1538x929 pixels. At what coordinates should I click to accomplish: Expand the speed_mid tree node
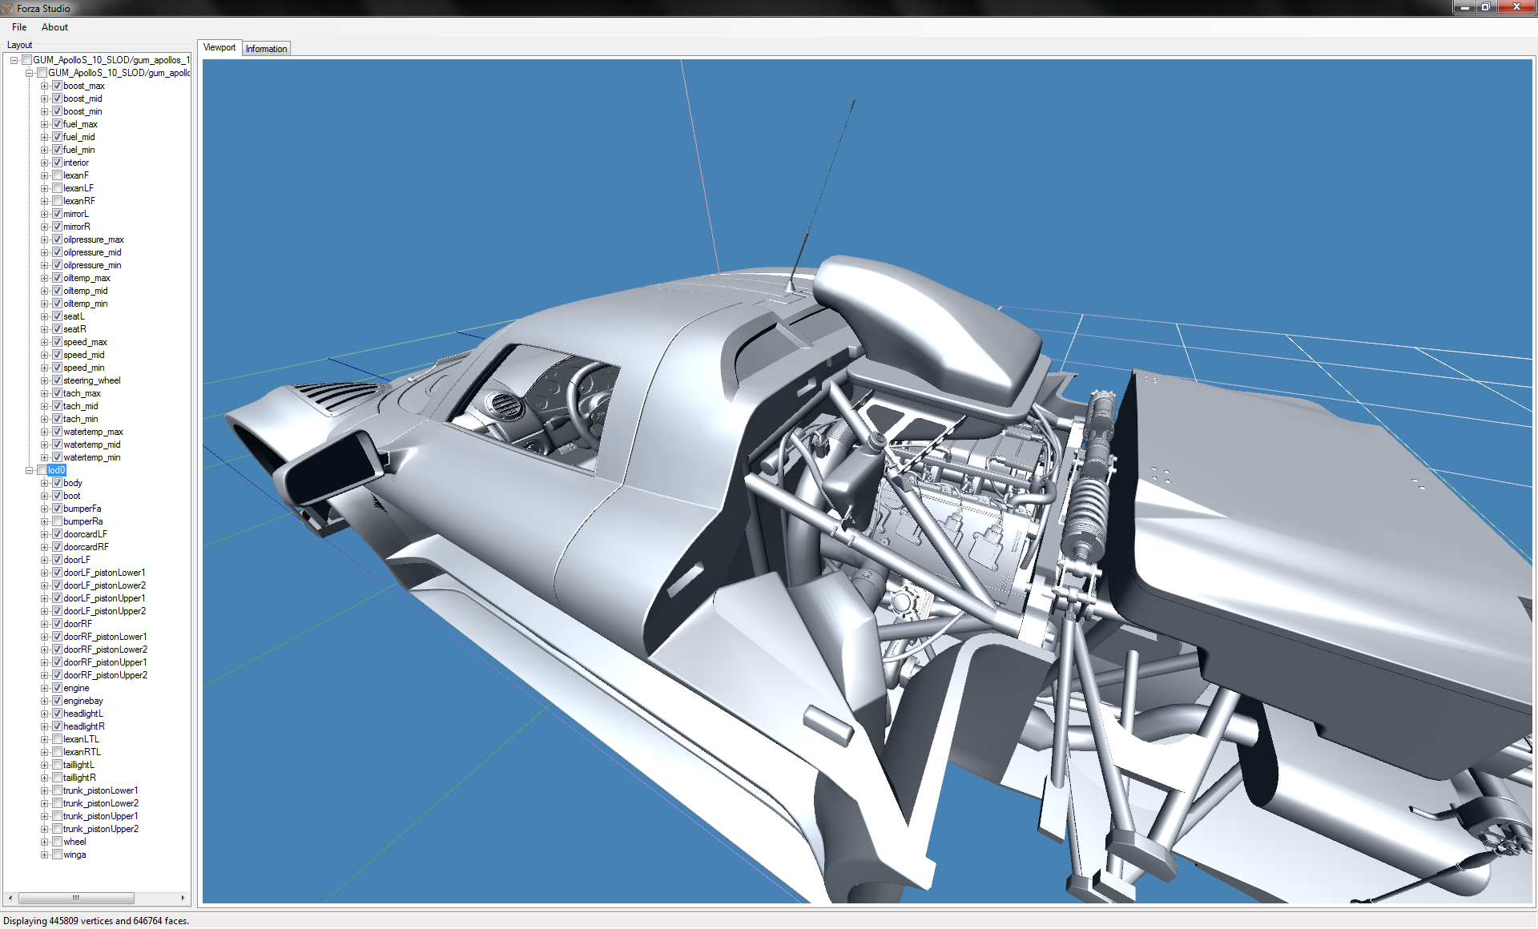[45, 355]
